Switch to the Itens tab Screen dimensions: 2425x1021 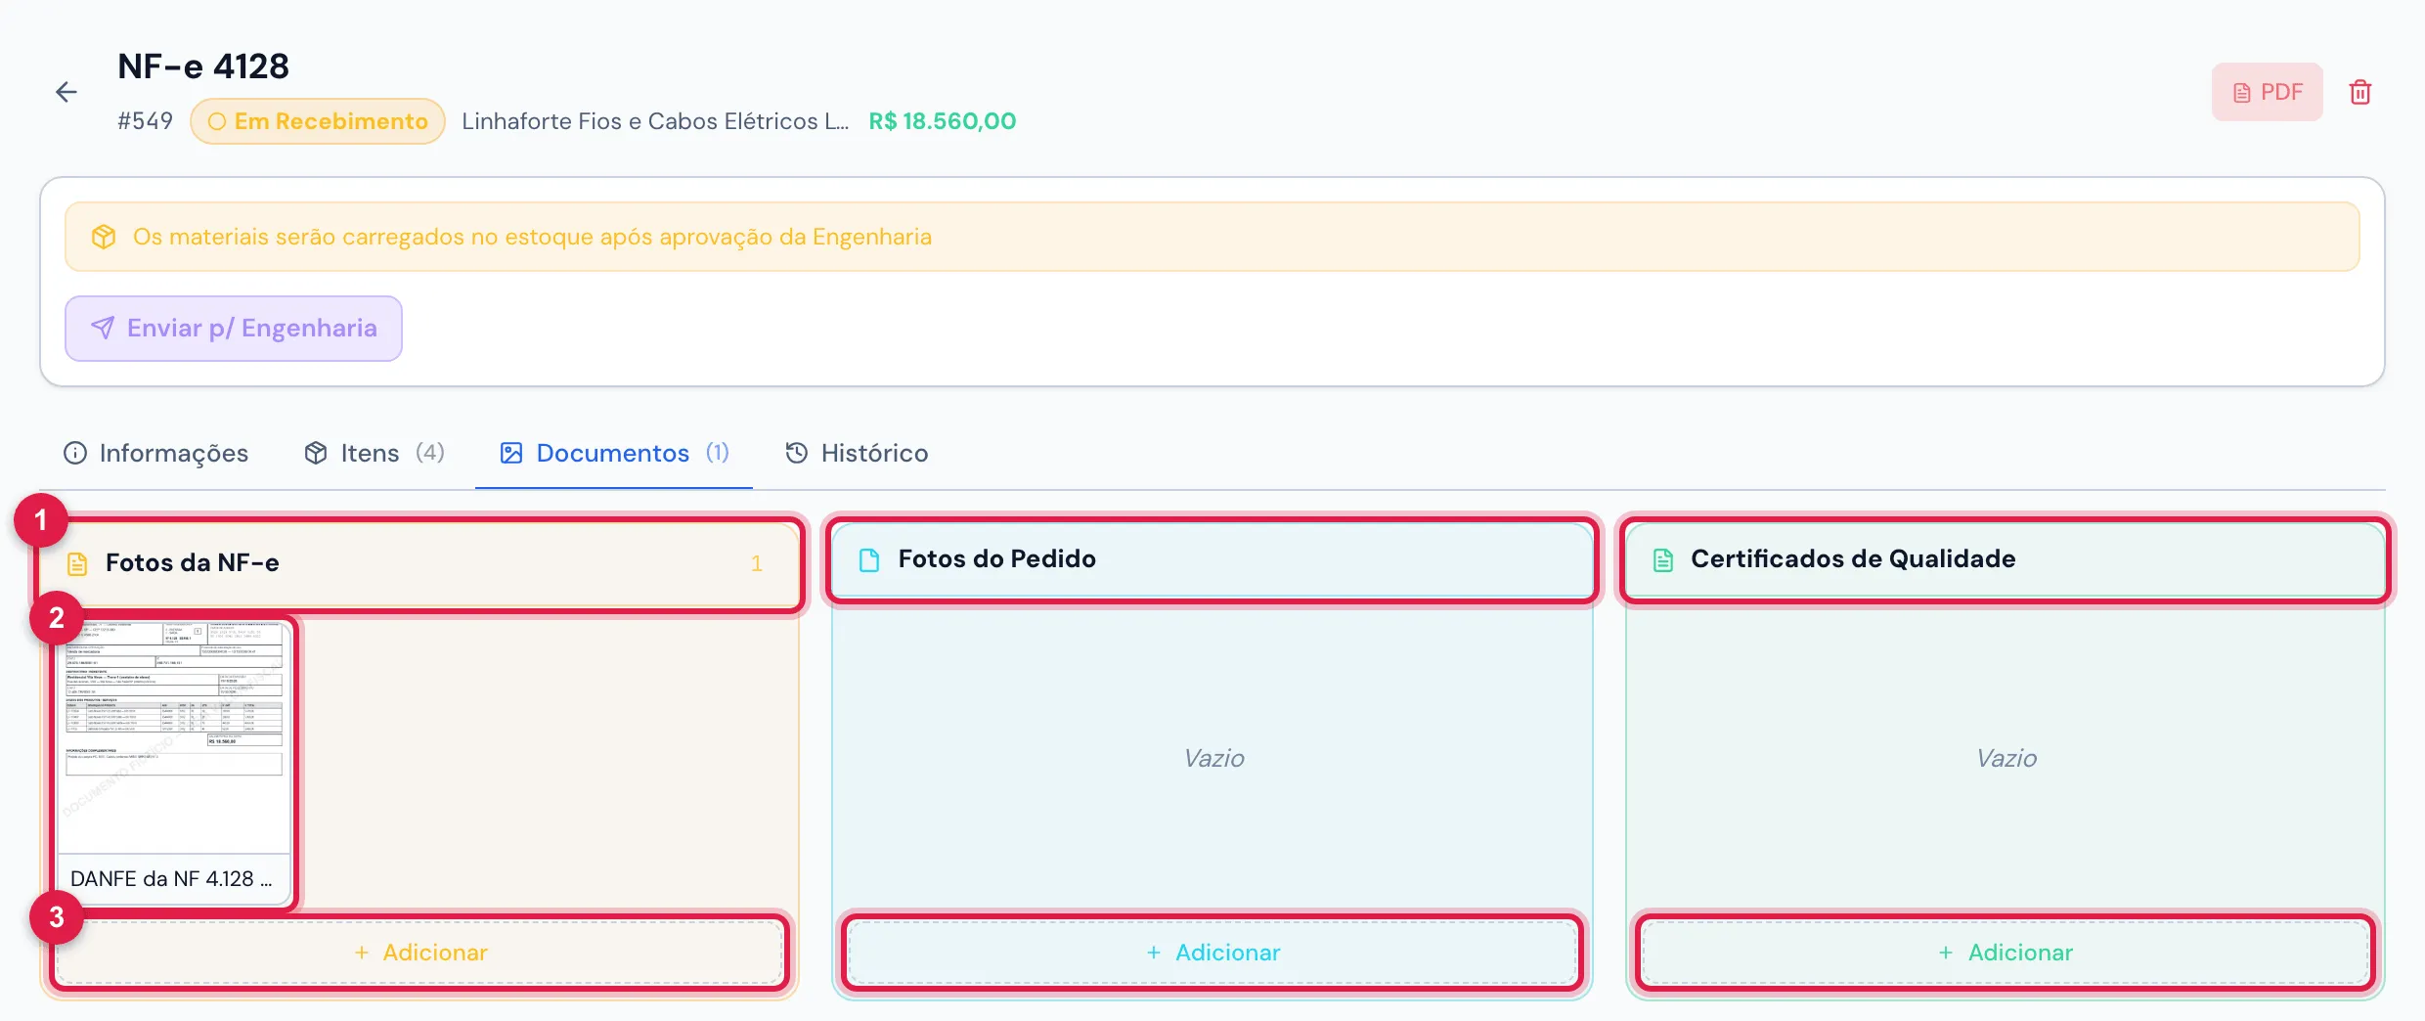[x=375, y=453]
